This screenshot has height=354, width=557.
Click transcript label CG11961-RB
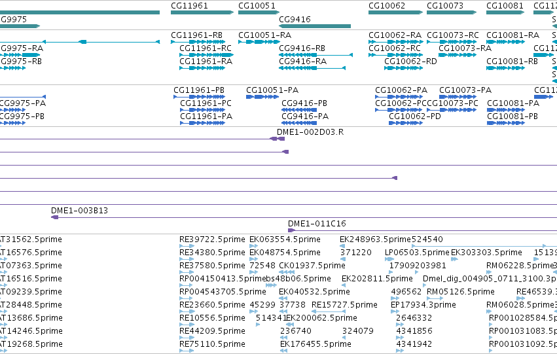point(197,35)
